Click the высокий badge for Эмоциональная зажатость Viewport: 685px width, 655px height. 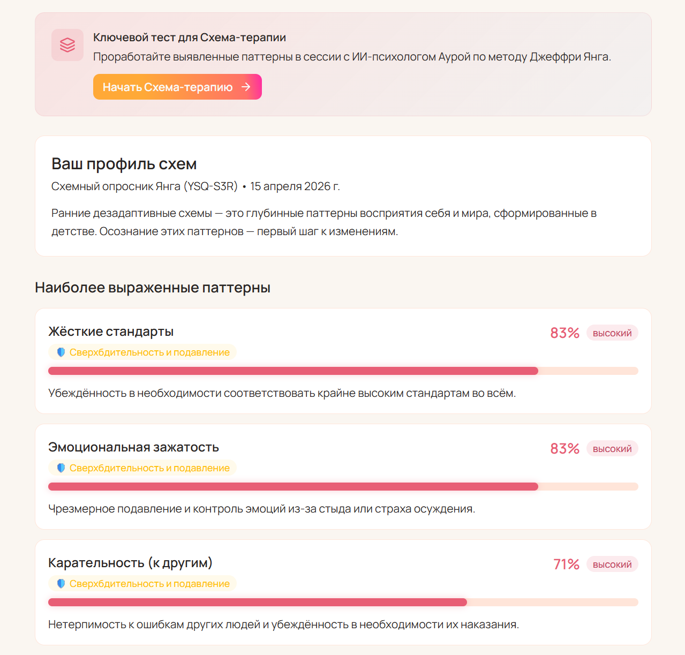click(x=612, y=449)
